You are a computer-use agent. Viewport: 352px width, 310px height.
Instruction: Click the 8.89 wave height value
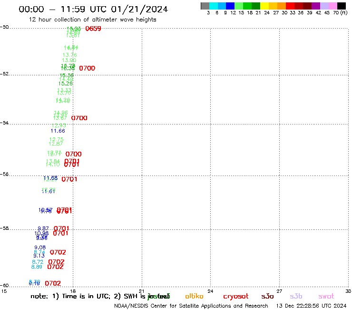pyautogui.click(x=37, y=267)
